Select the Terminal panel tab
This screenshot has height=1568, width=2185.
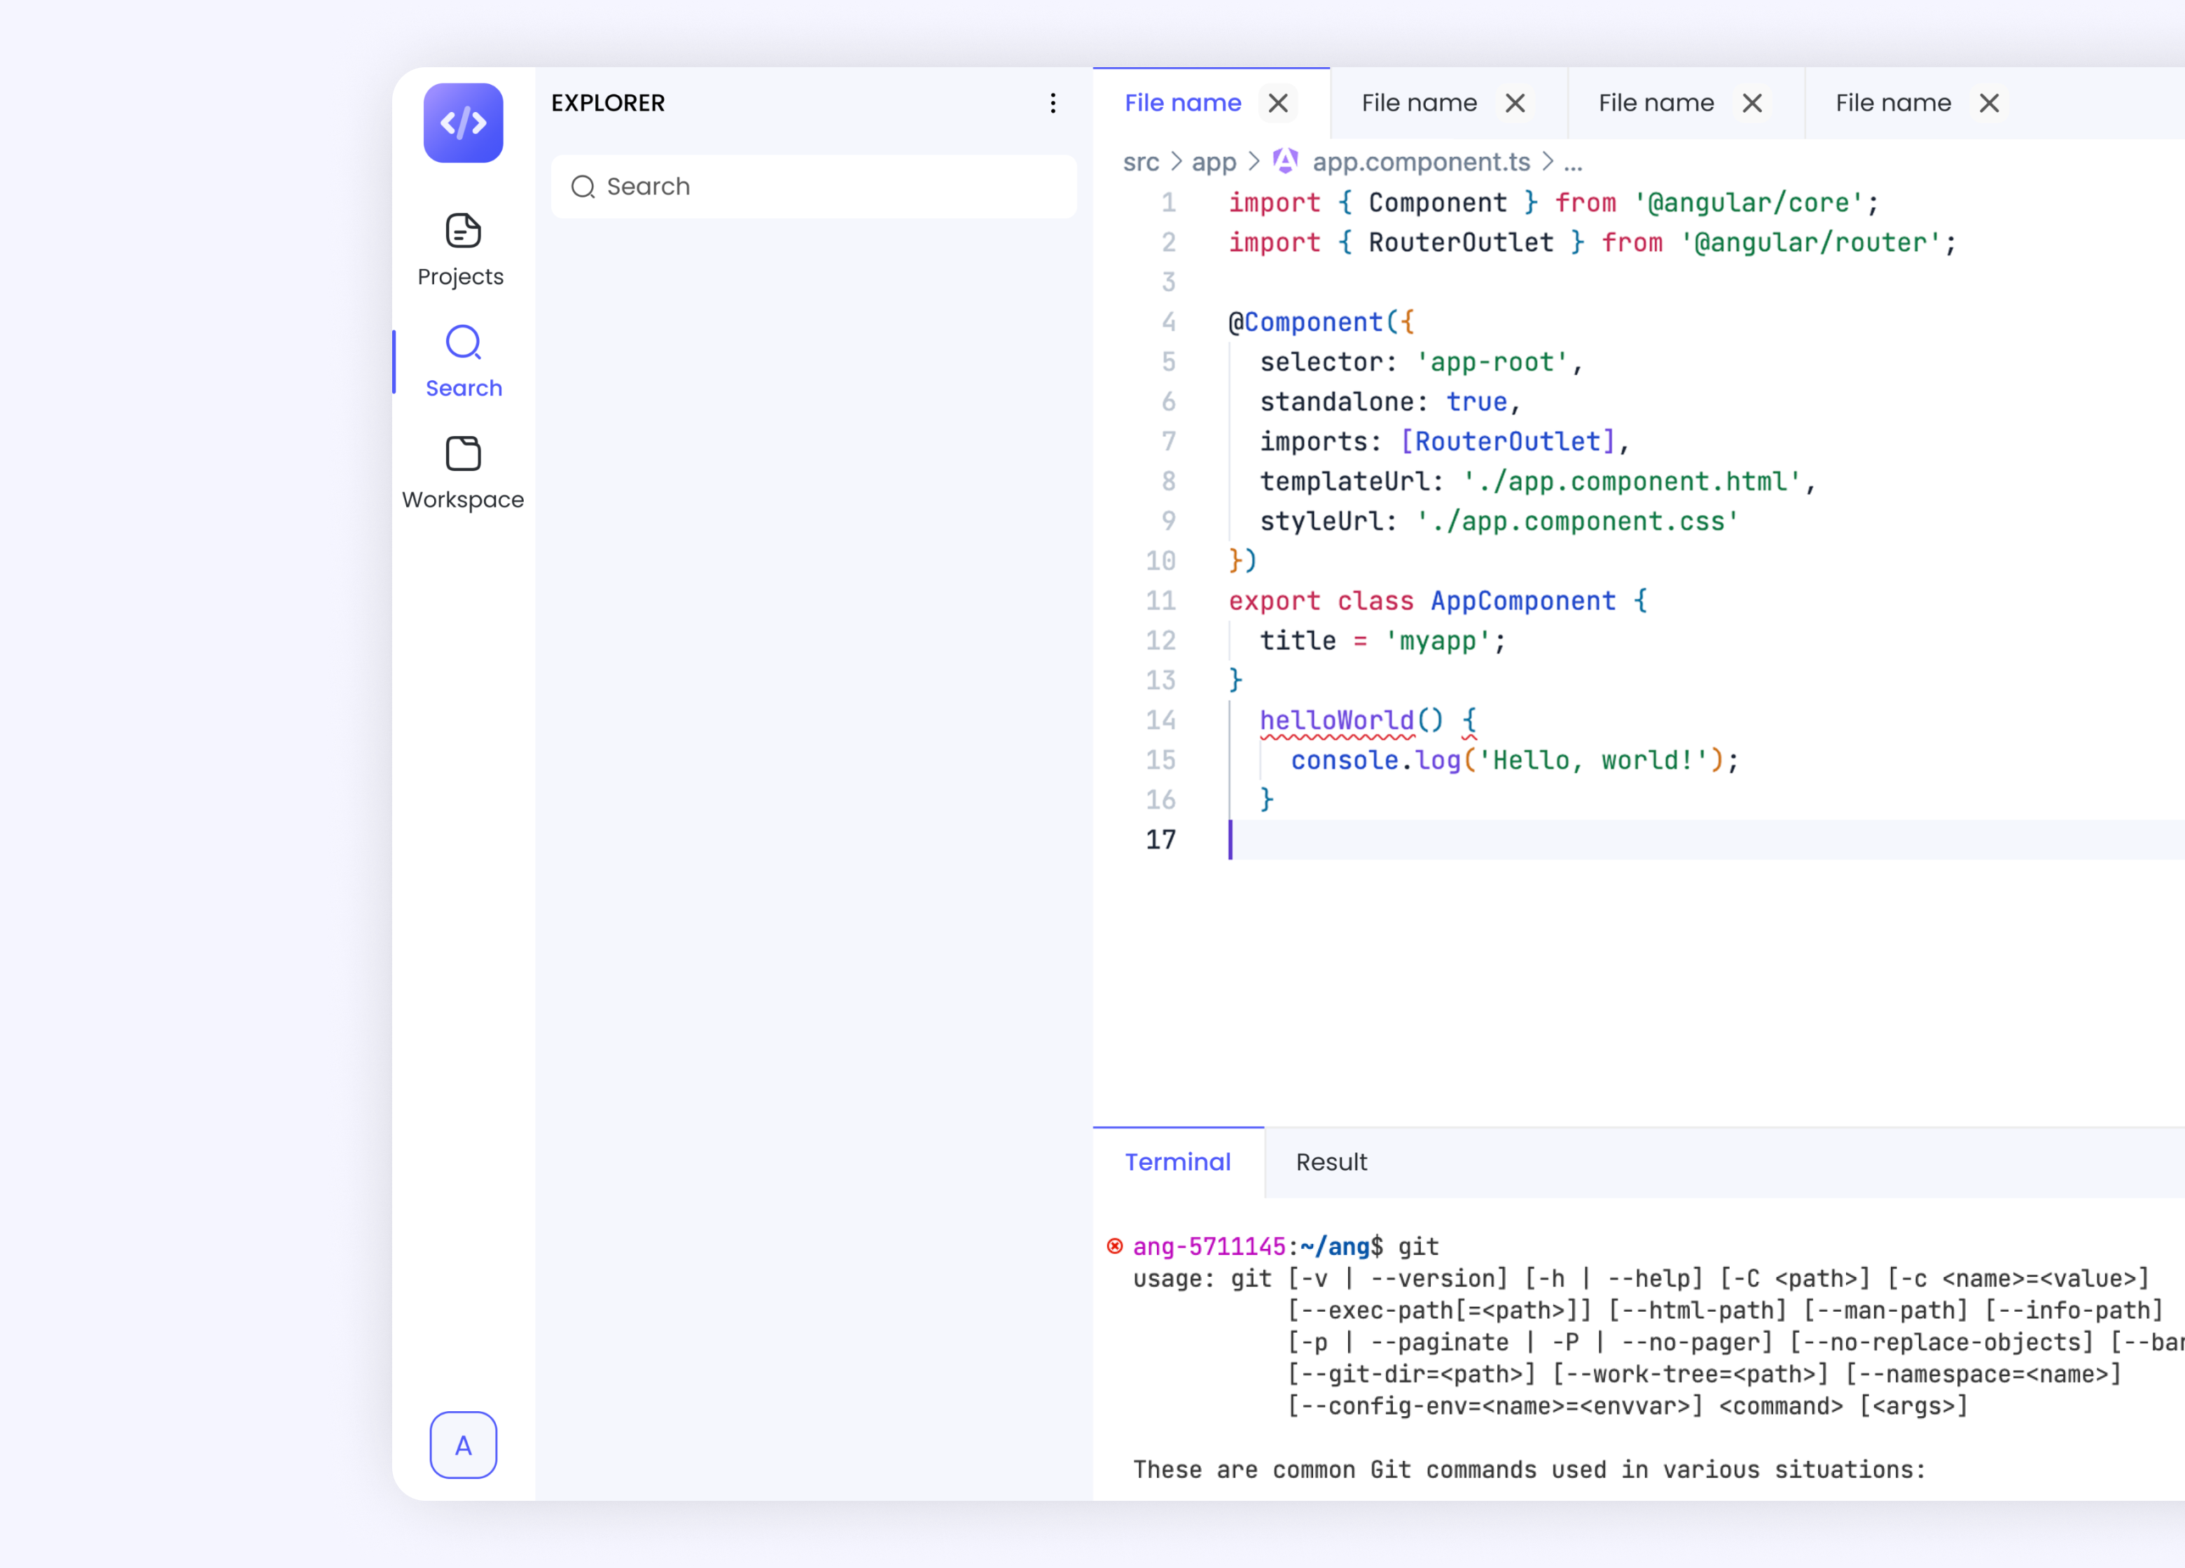coord(1178,1163)
